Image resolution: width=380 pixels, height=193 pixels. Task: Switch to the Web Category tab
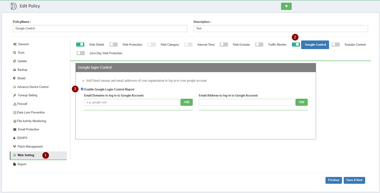(170, 45)
